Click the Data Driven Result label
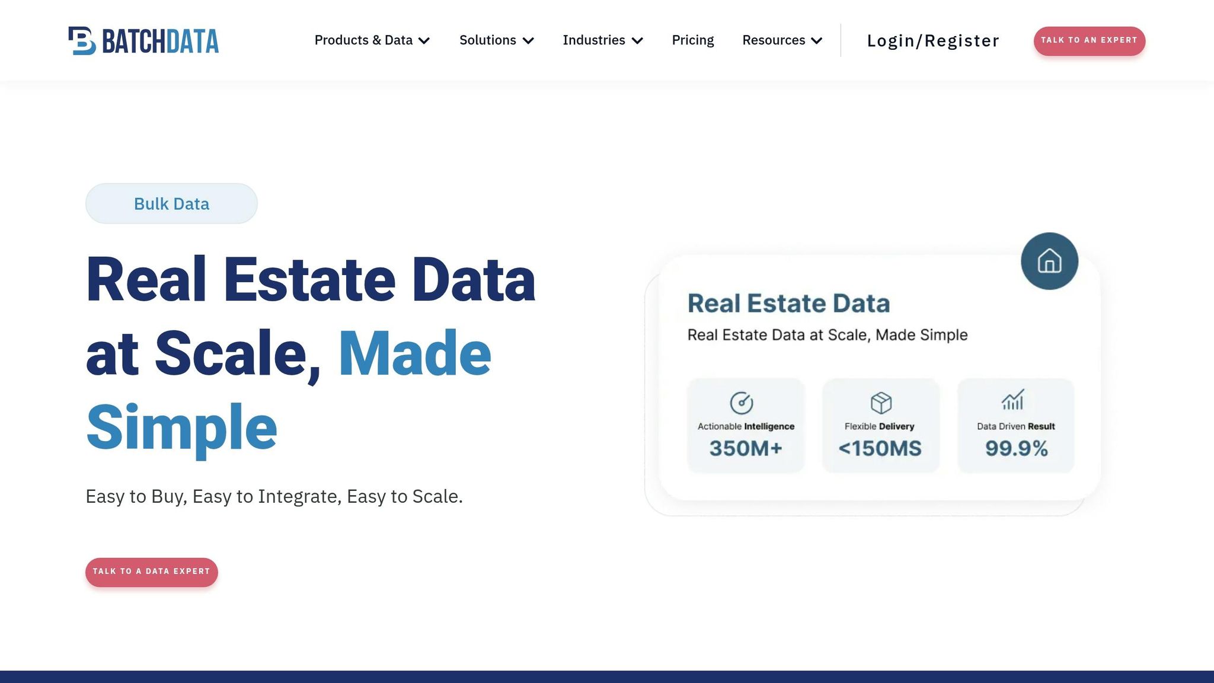This screenshot has height=683, width=1214. point(1016,426)
